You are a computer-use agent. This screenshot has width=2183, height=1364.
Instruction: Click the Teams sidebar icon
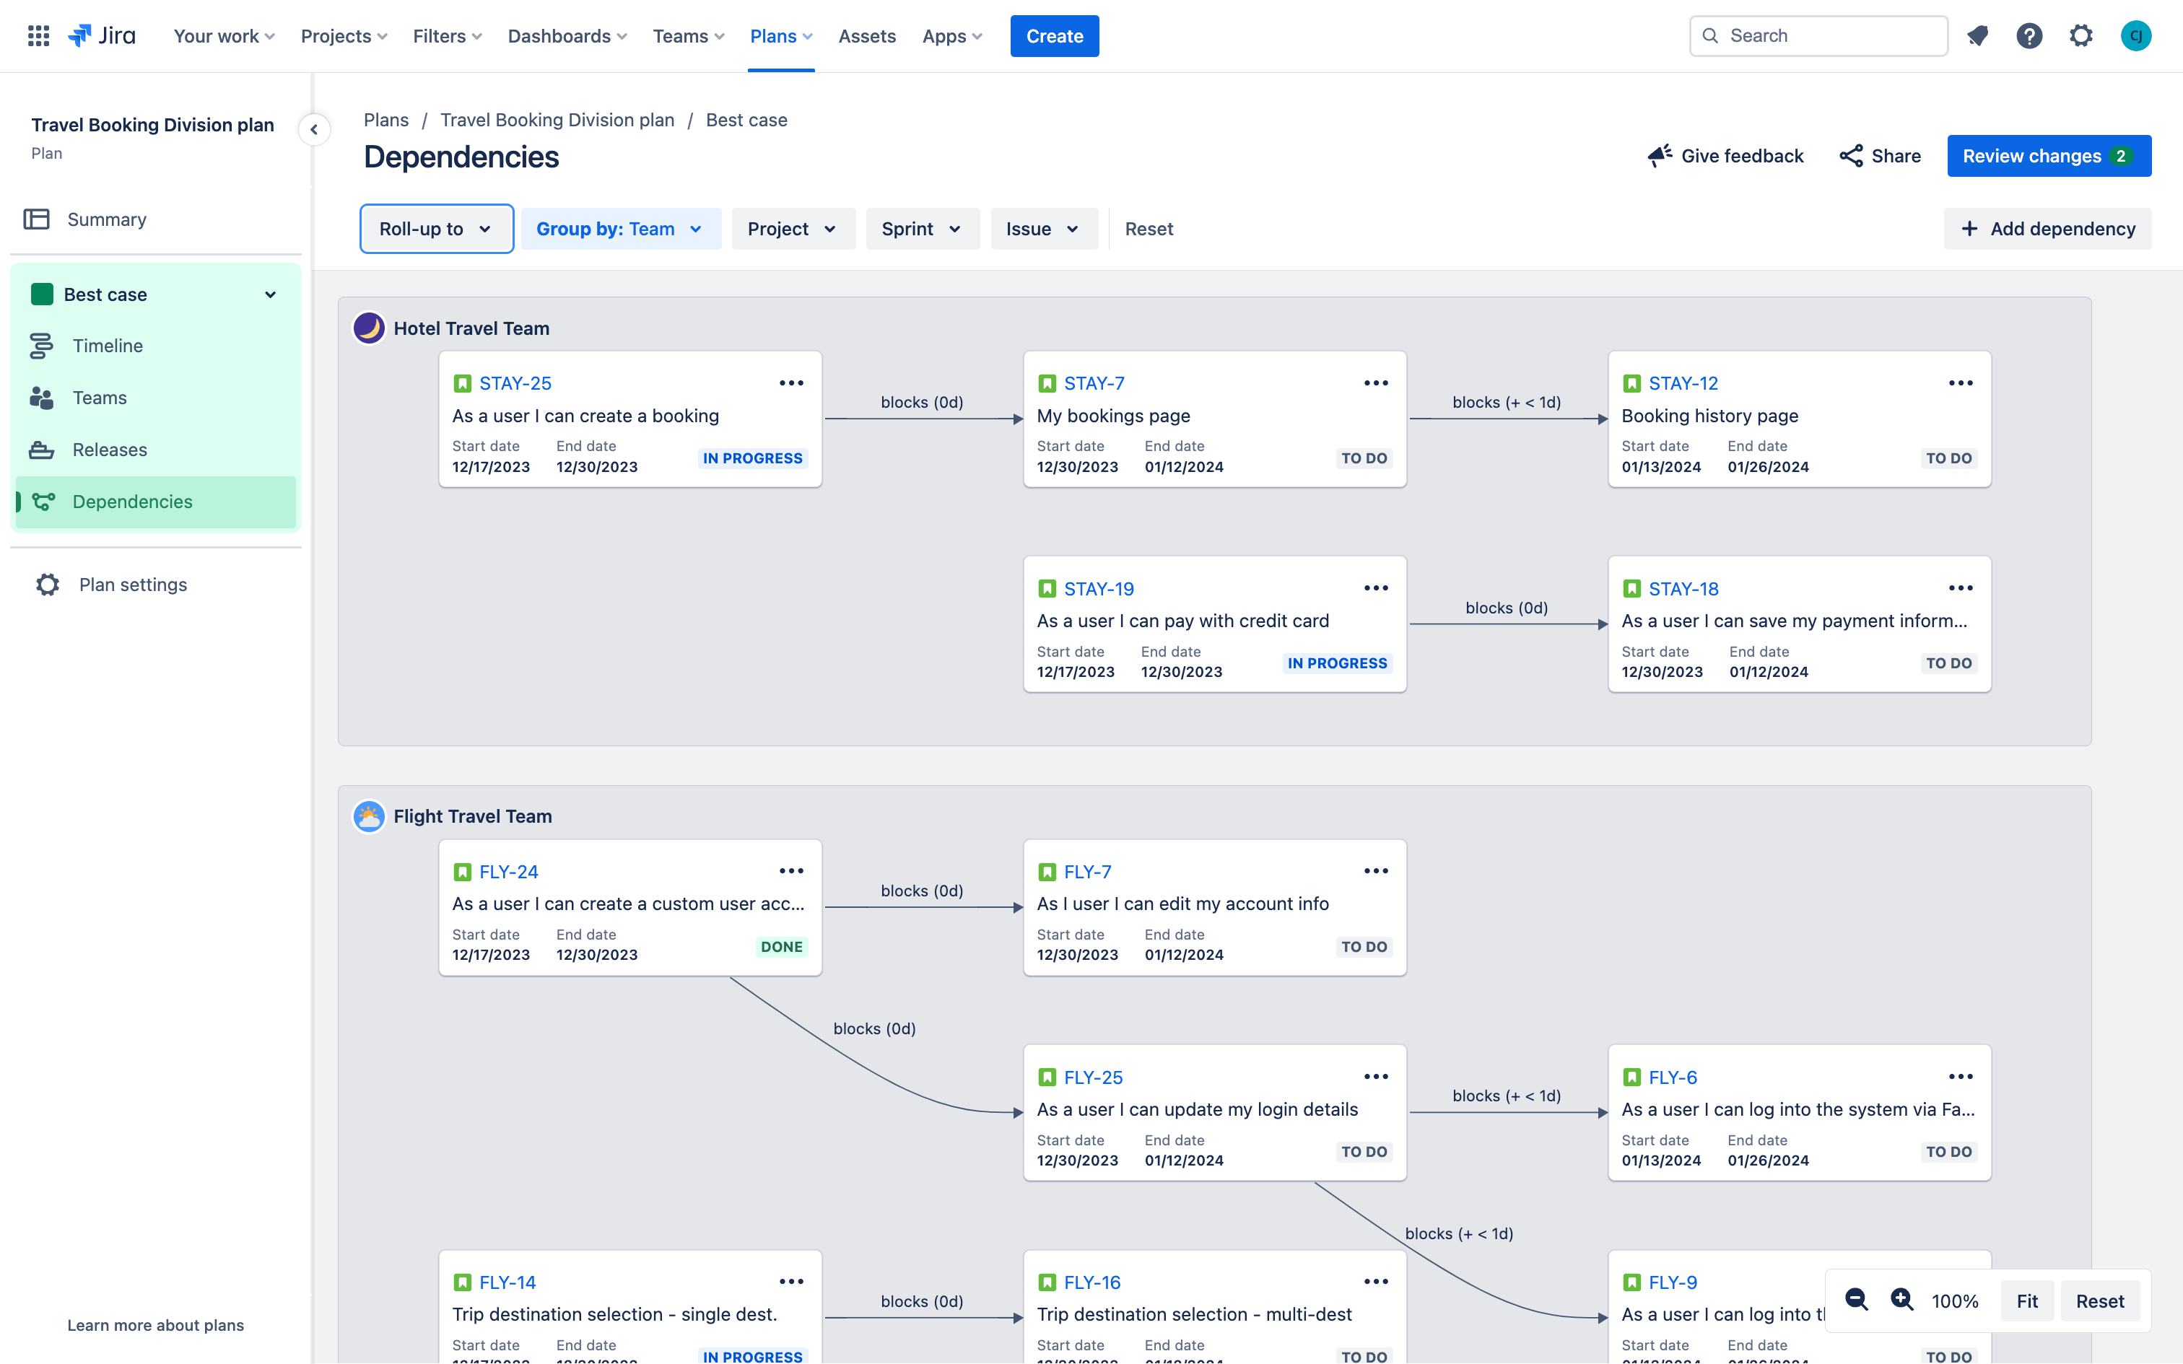[41, 398]
